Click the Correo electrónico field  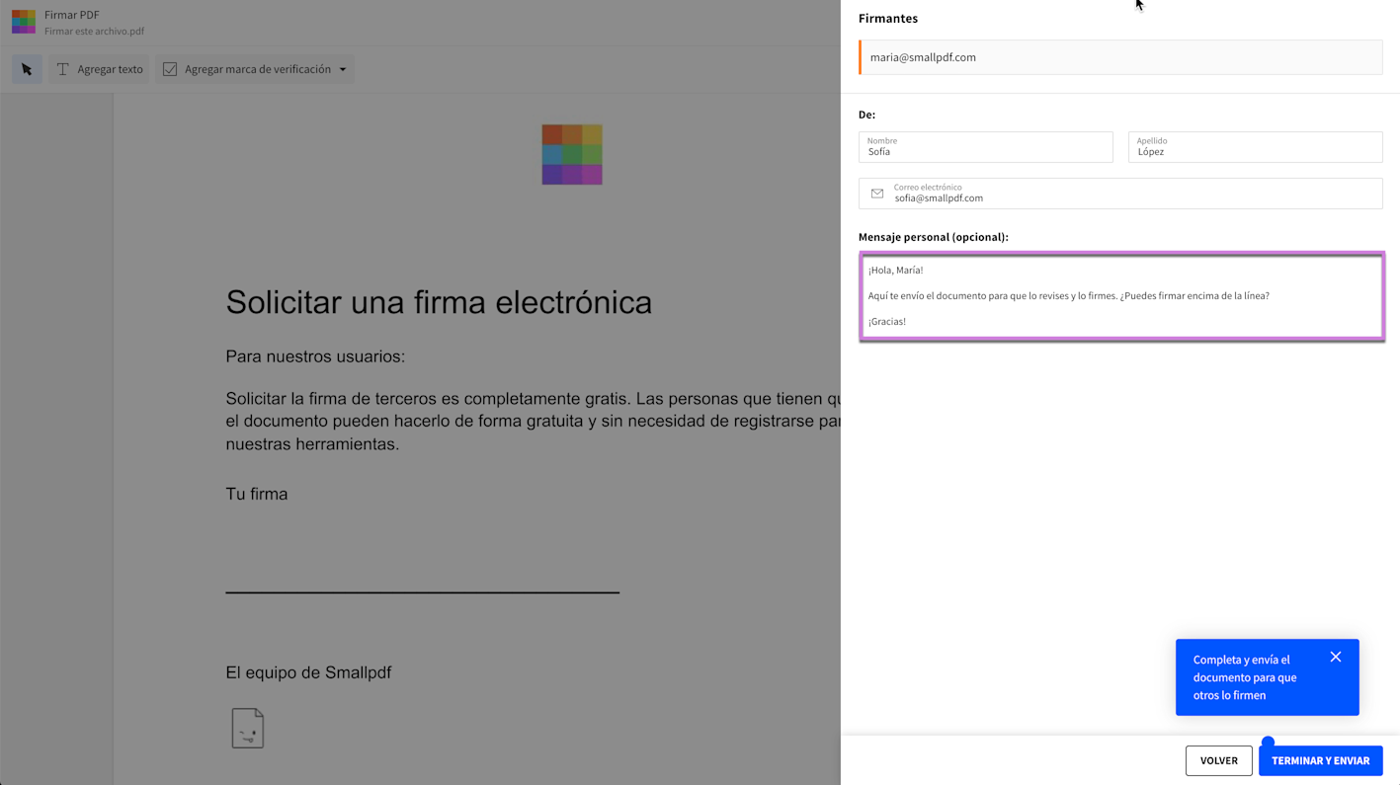(x=1120, y=194)
